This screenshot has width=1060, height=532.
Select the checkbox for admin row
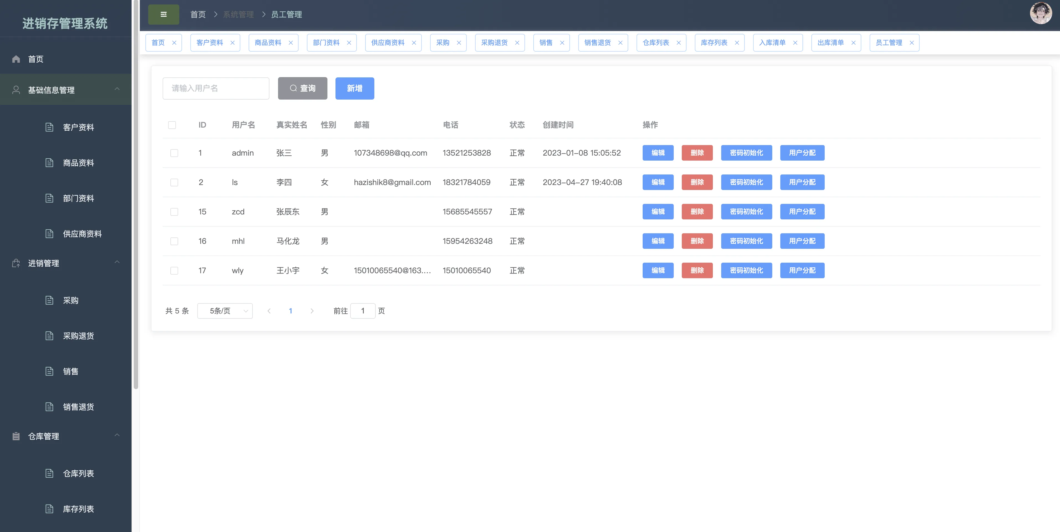coord(174,153)
